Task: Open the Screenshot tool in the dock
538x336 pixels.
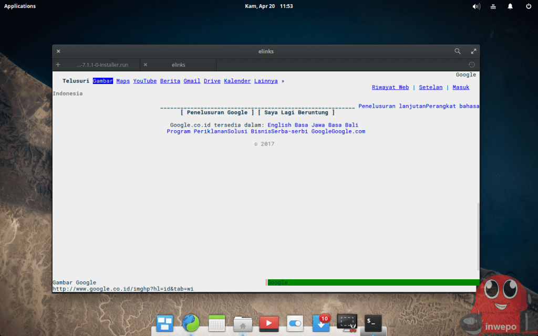Action: pos(347,323)
